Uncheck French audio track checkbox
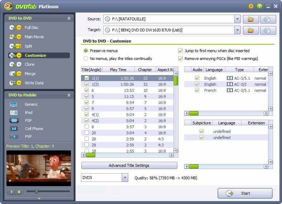Image resolution: width=282 pixels, height=204 pixels. click(197, 90)
